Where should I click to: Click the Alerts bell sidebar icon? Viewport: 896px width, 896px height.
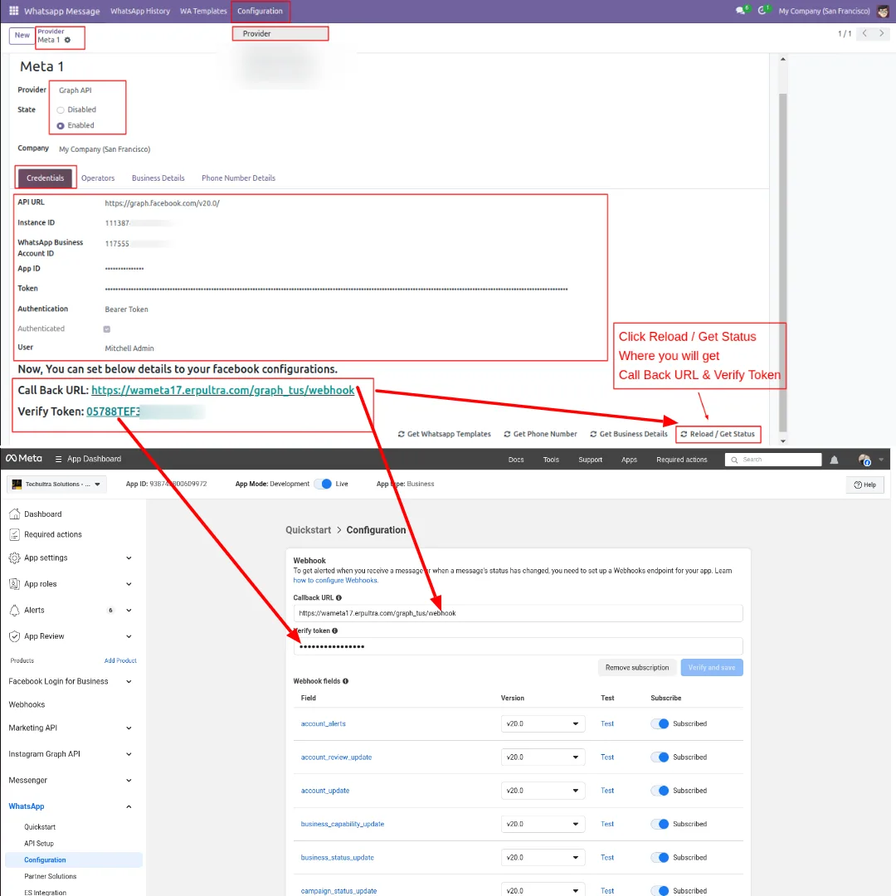pos(14,611)
